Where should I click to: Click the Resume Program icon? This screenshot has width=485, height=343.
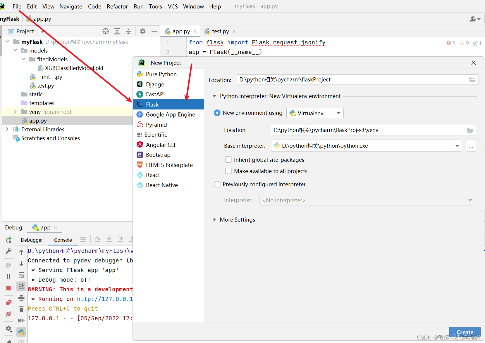click(x=8, y=265)
